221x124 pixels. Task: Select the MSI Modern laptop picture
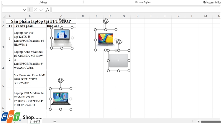click(x=60, y=99)
